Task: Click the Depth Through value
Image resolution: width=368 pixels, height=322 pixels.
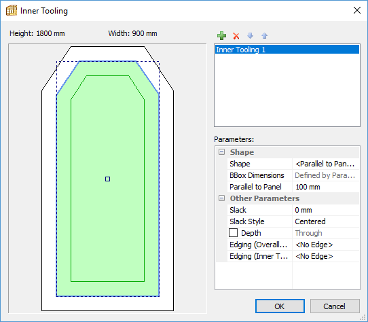Action: pyautogui.click(x=326, y=233)
